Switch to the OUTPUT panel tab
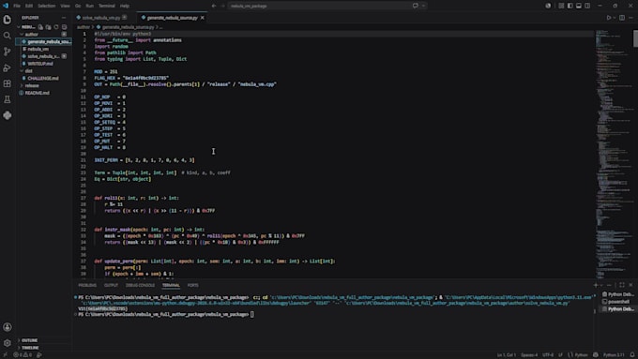 pyautogui.click(x=111, y=285)
